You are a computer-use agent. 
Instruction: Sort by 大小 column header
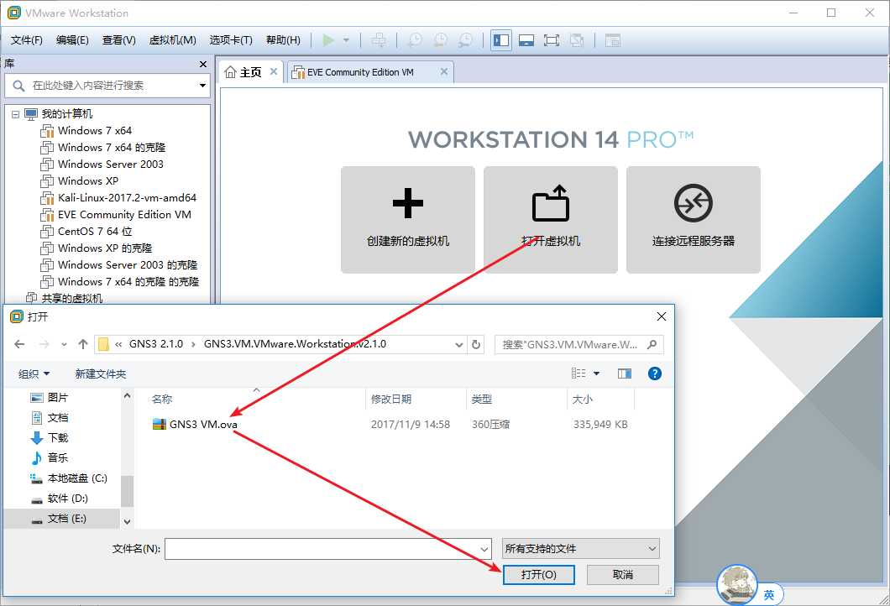tap(600, 399)
